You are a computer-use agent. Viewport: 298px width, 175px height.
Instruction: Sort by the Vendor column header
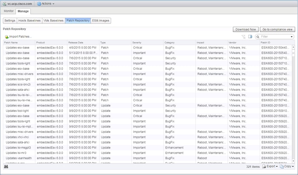tap(244, 43)
